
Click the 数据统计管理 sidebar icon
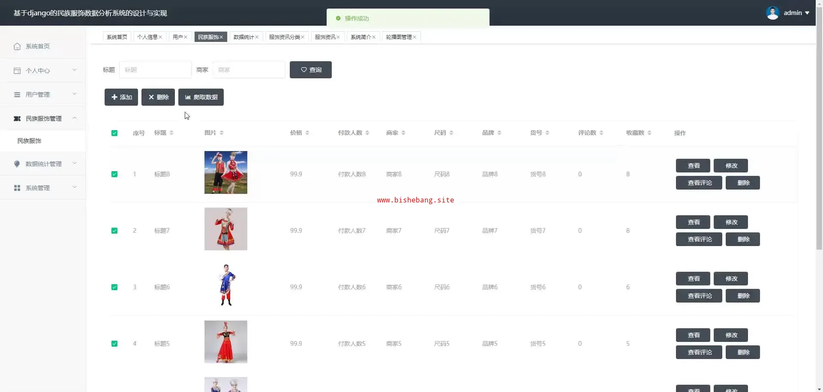coord(17,164)
